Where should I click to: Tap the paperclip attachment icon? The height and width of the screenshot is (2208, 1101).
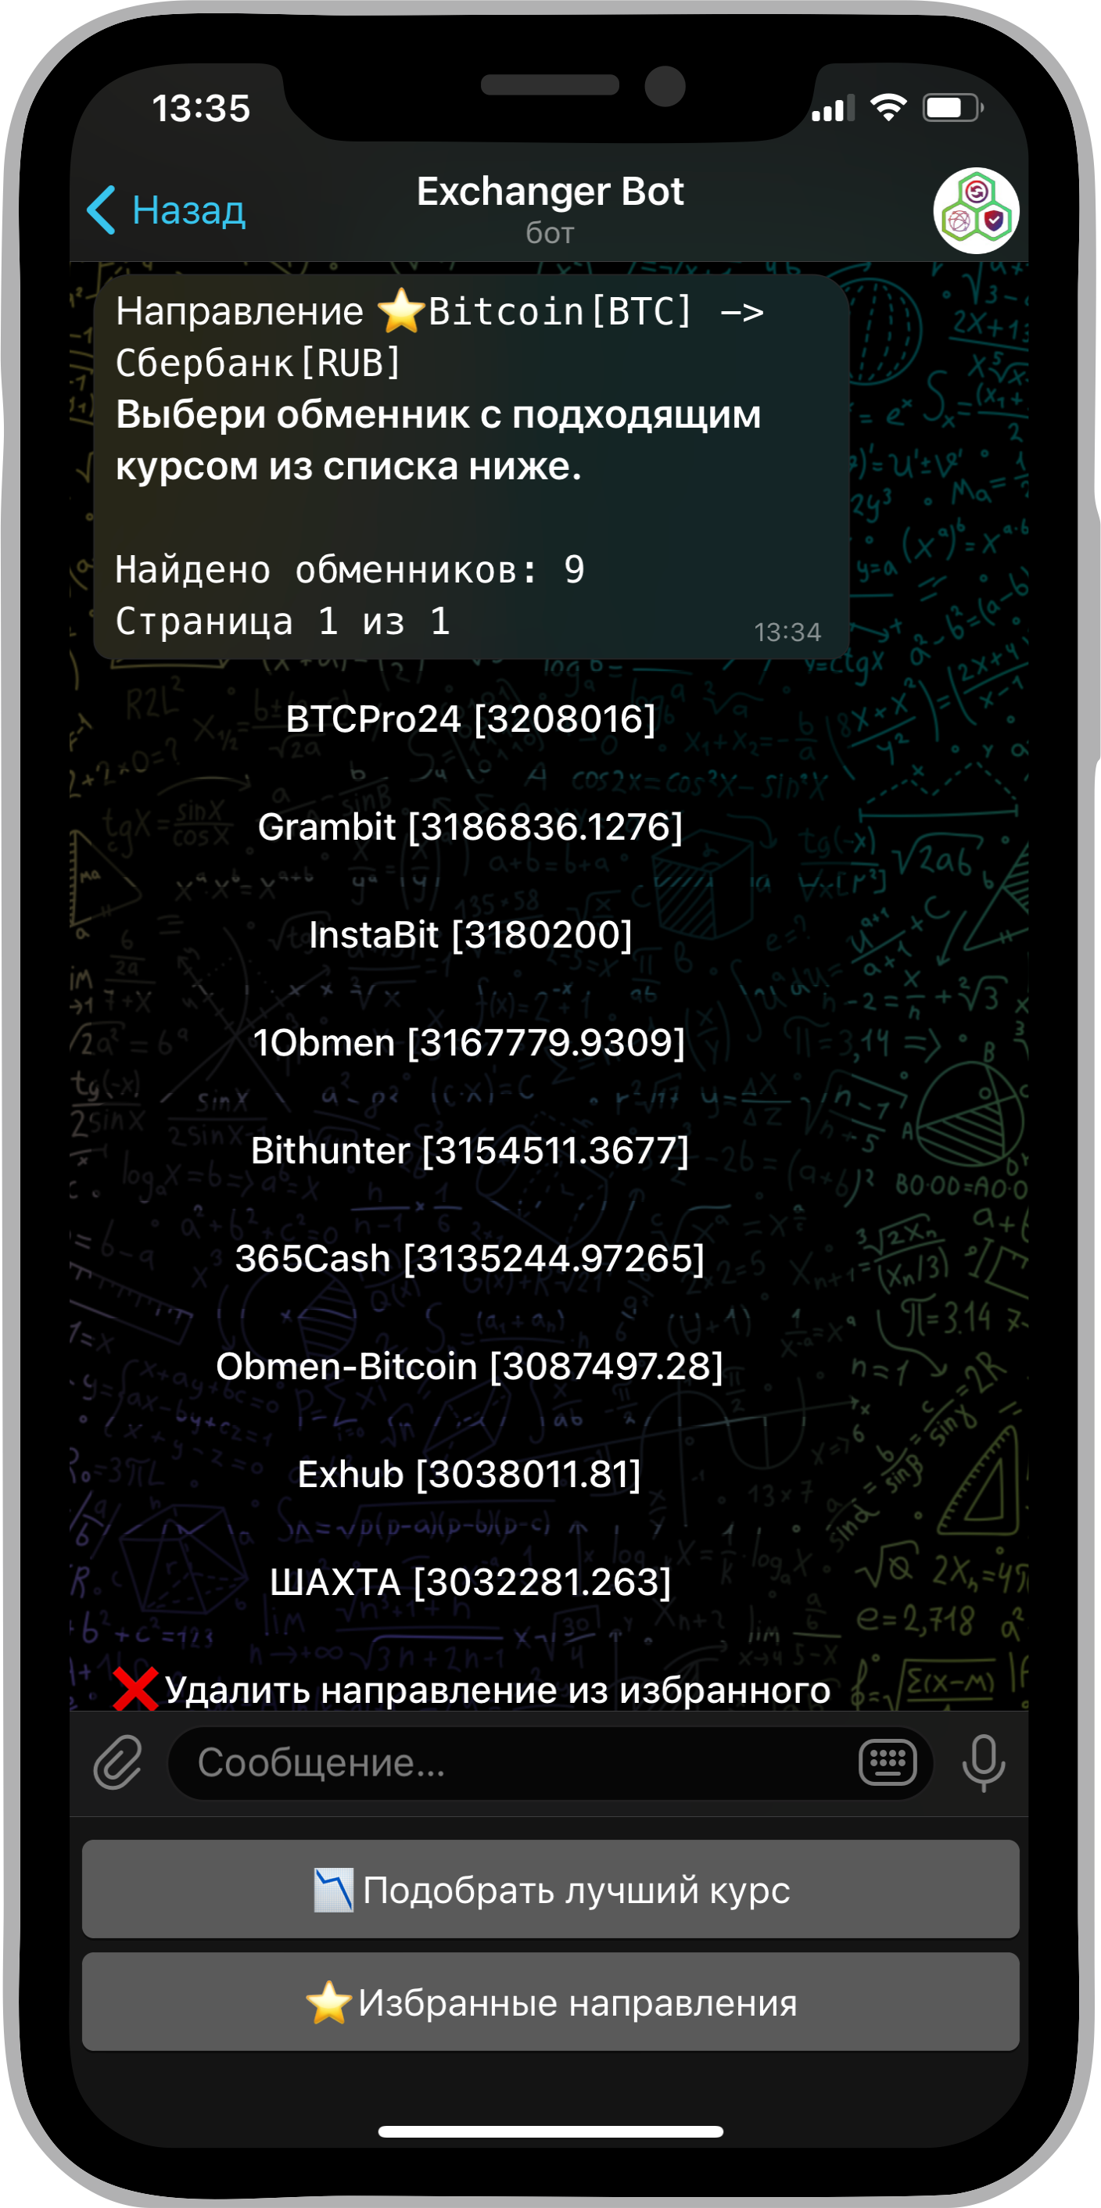point(117,1762)
